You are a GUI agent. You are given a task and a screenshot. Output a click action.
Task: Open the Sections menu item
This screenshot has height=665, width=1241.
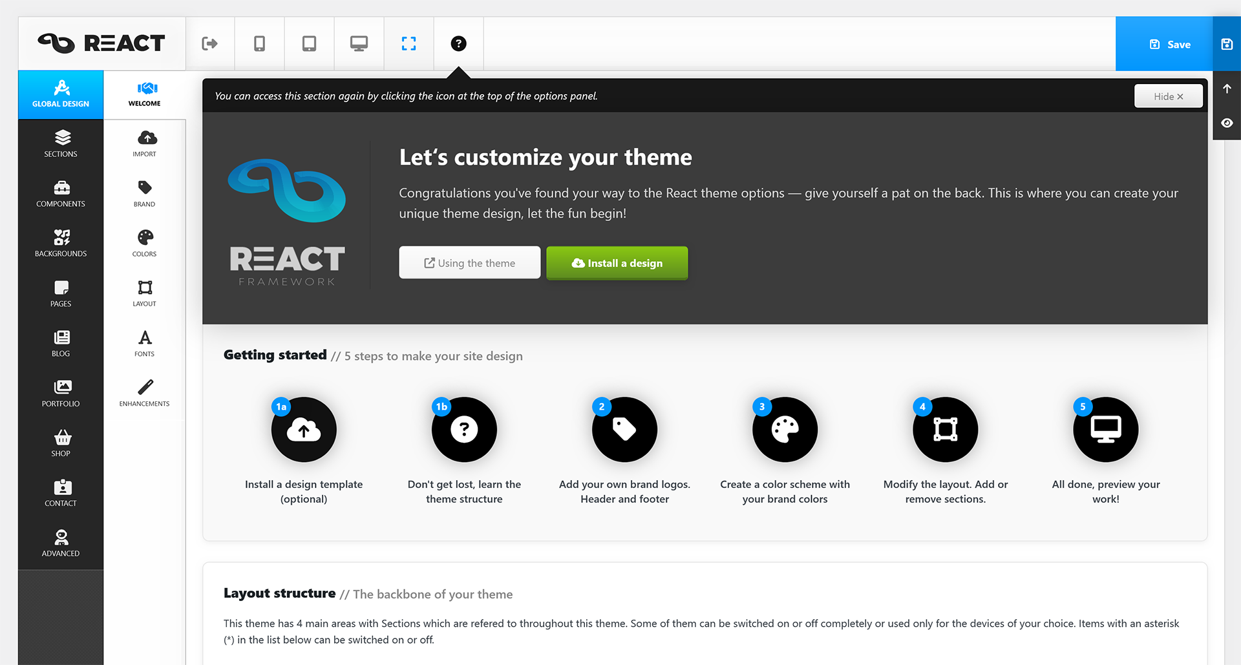pos(61,144)
